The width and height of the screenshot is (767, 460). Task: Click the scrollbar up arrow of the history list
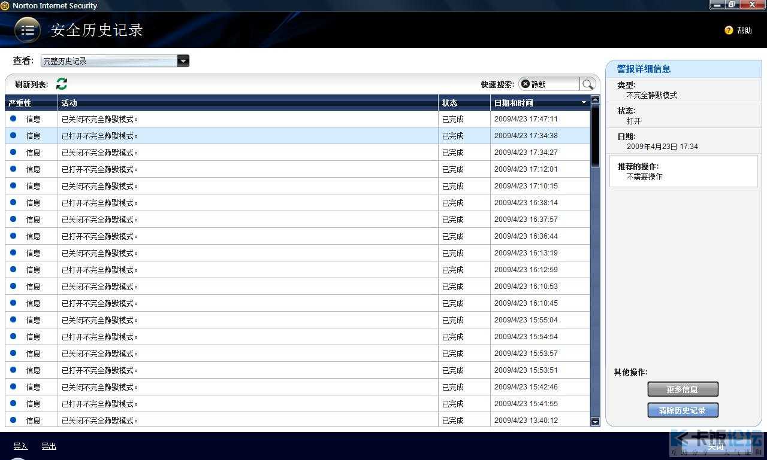(595, 100)
